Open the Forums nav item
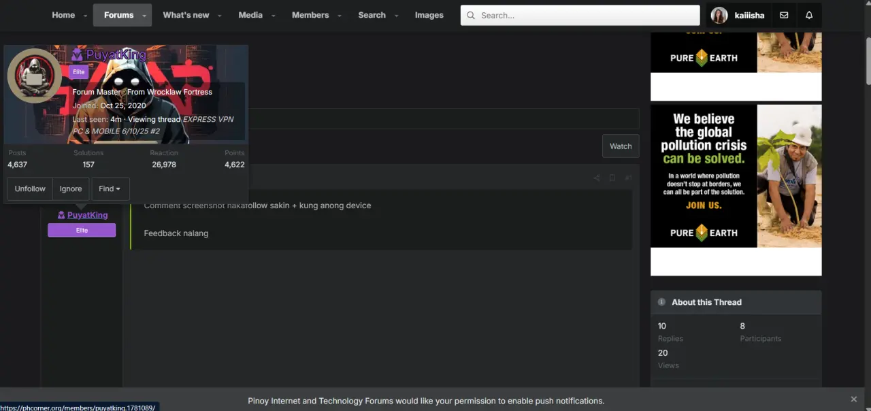 118,15
